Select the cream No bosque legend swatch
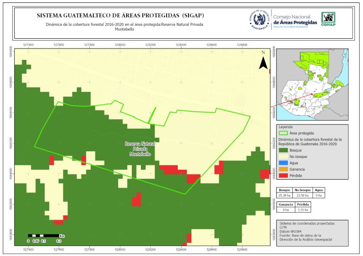The height and width of the screenshot is (256, 363). click(x=284, y=156)
